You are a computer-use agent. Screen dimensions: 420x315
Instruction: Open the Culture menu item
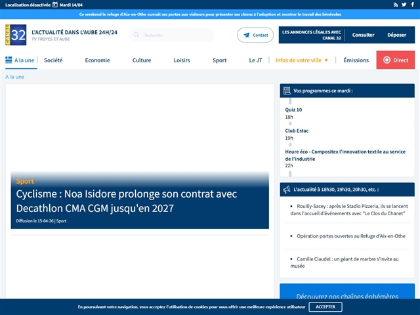142,60
